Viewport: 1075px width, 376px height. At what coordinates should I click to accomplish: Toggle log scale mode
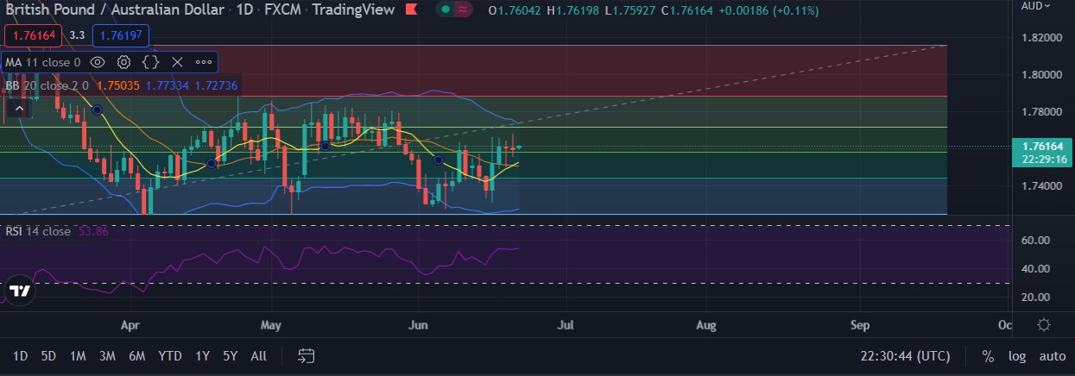[1017, 355]
